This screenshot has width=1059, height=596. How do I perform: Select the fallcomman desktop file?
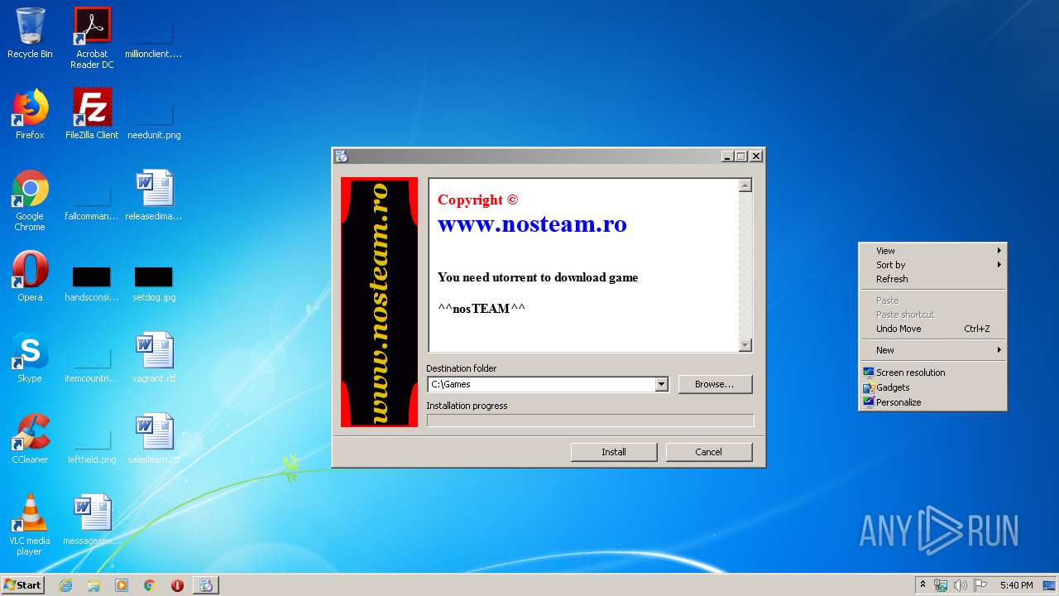pyautogui.click(x=92, y=196)
